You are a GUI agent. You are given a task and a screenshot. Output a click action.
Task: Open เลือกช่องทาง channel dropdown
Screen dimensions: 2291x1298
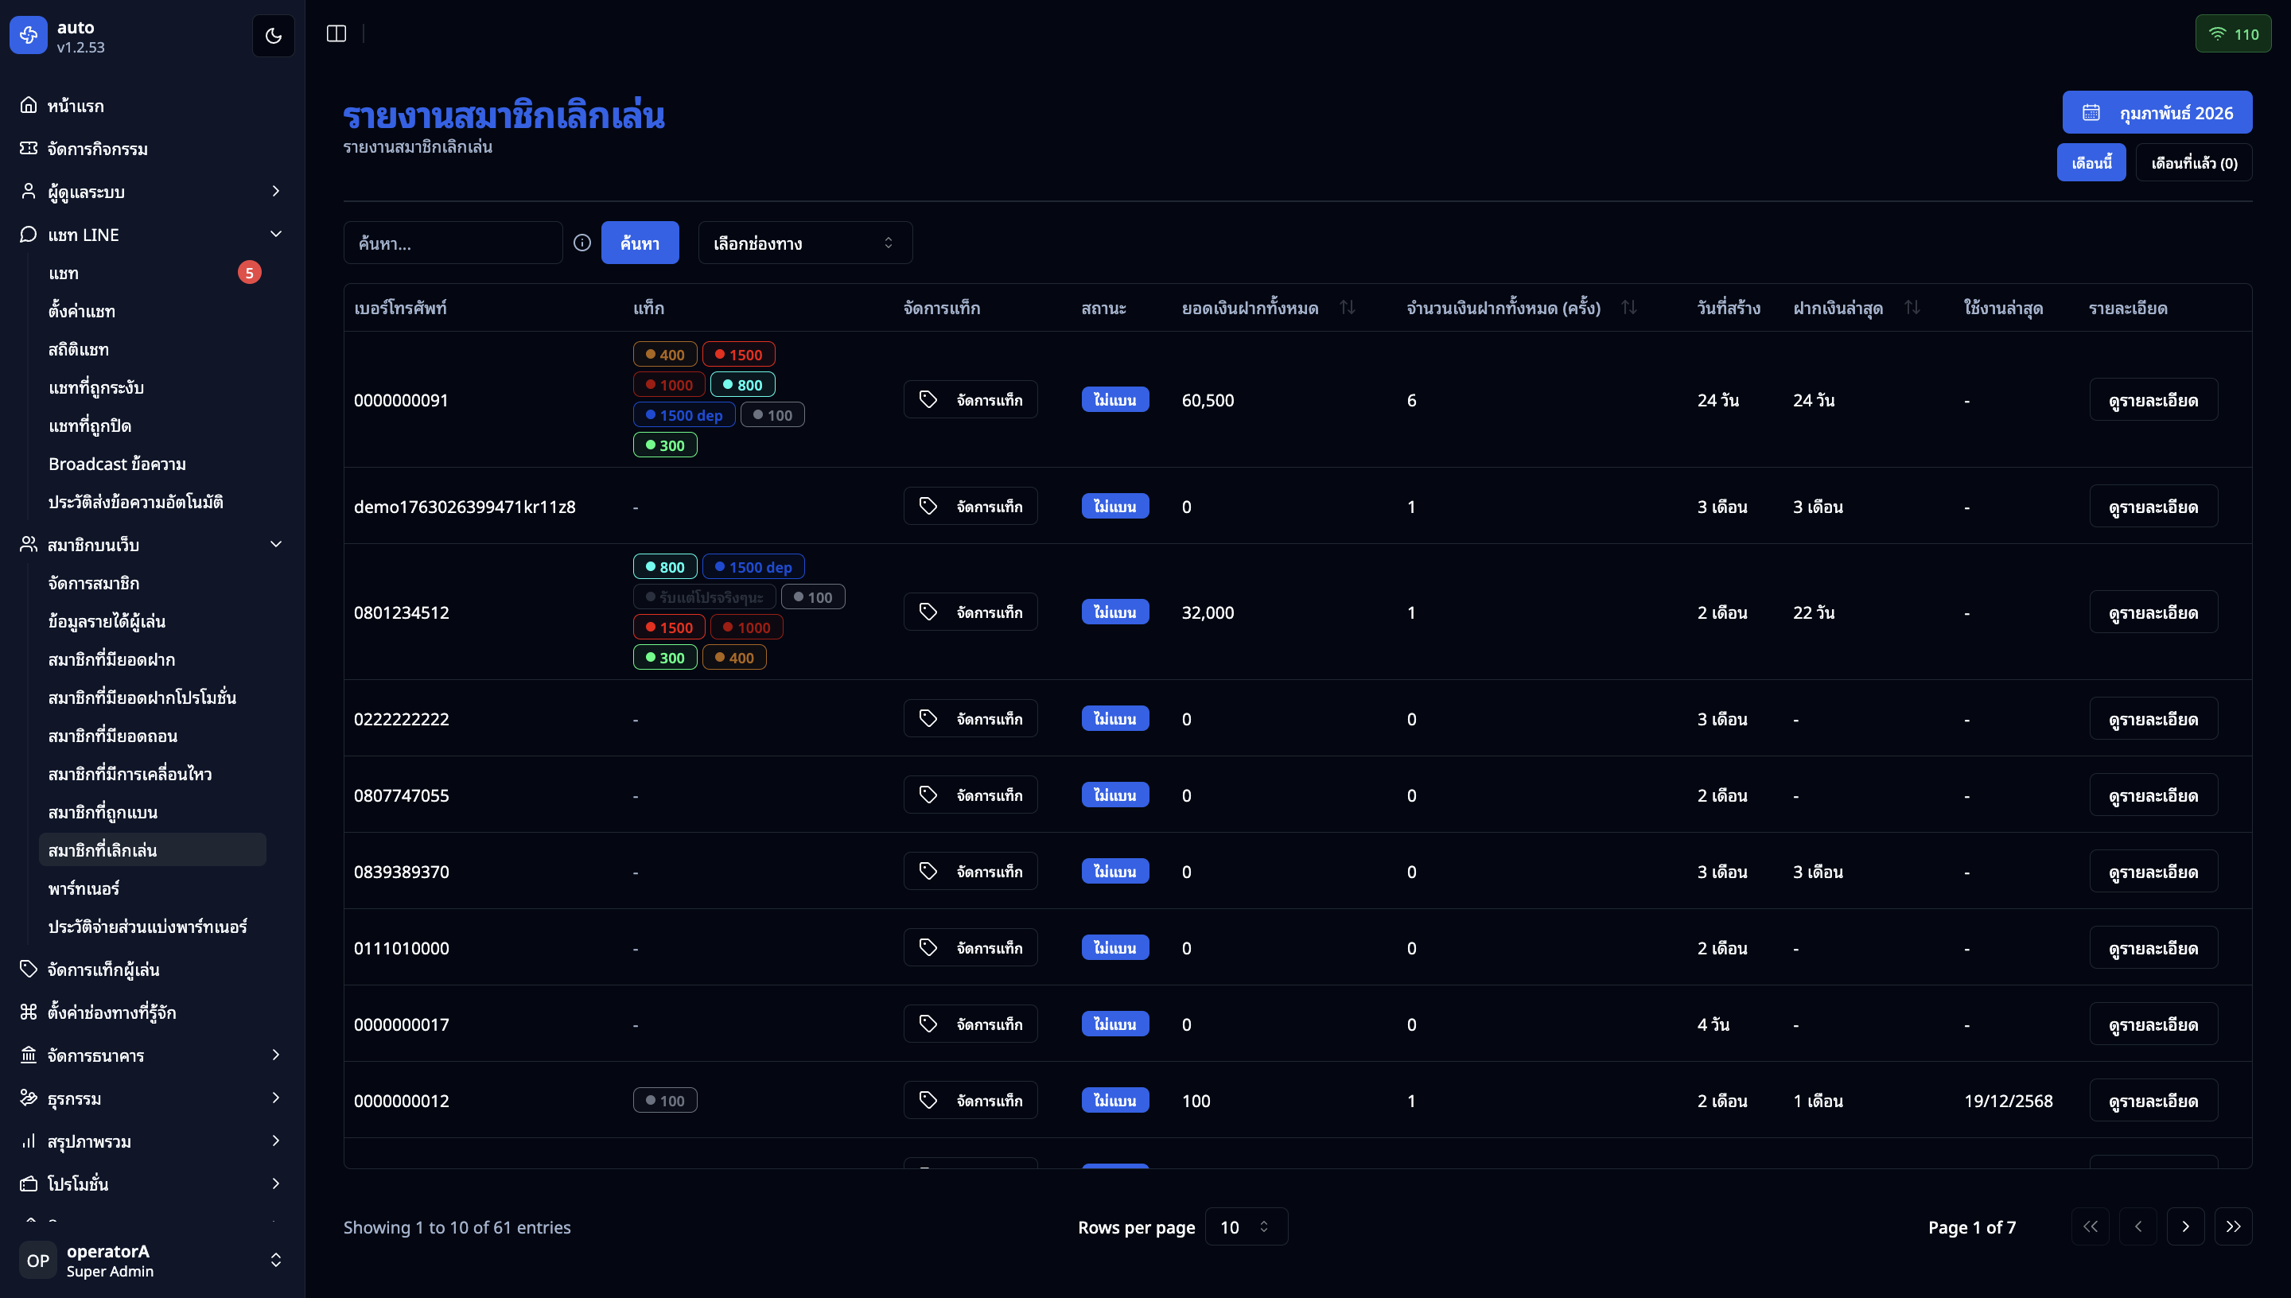[804, 243]
